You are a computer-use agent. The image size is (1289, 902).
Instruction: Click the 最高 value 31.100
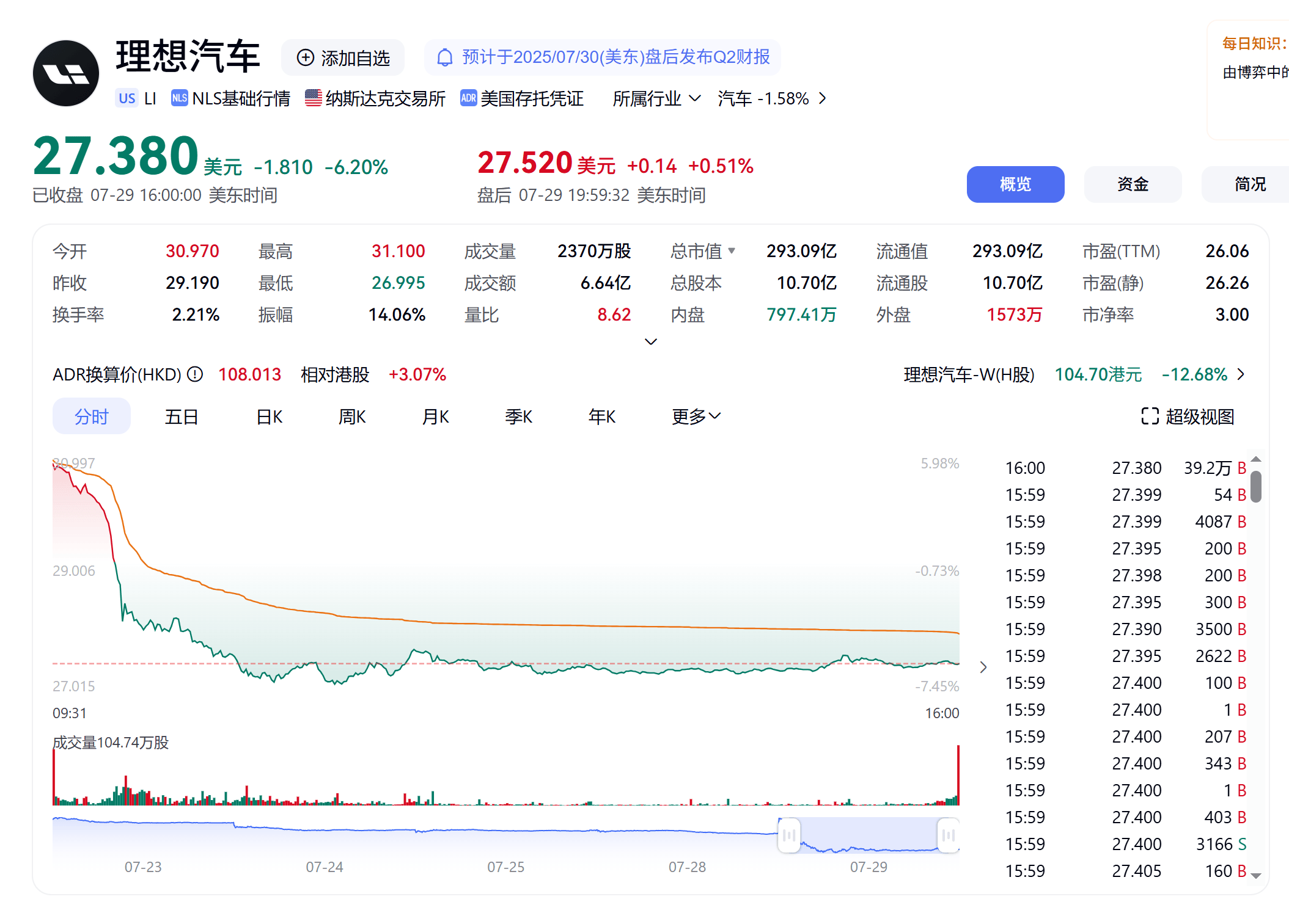point(398,251)
